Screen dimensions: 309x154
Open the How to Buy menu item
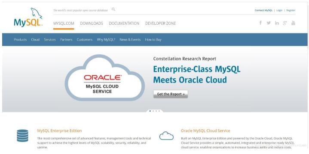pyautogui.click(x=153, y=40)
